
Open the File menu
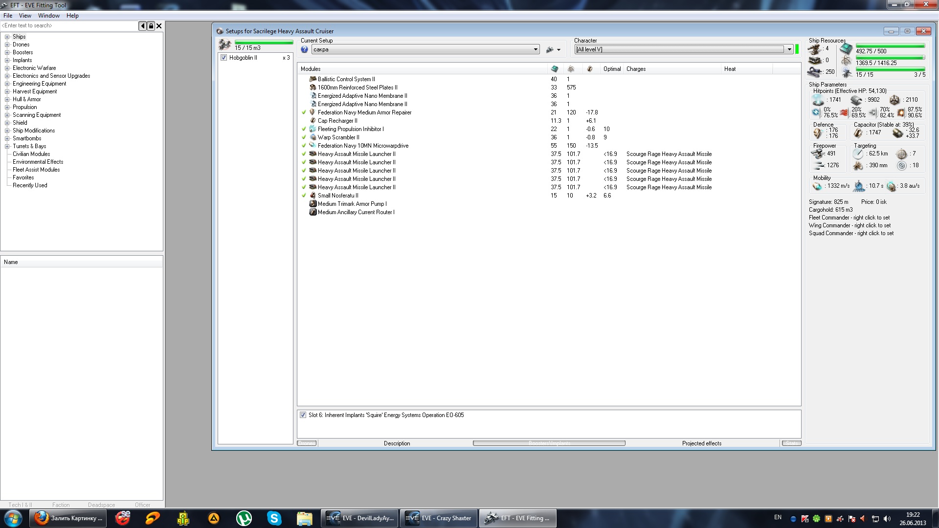[8, 16]
